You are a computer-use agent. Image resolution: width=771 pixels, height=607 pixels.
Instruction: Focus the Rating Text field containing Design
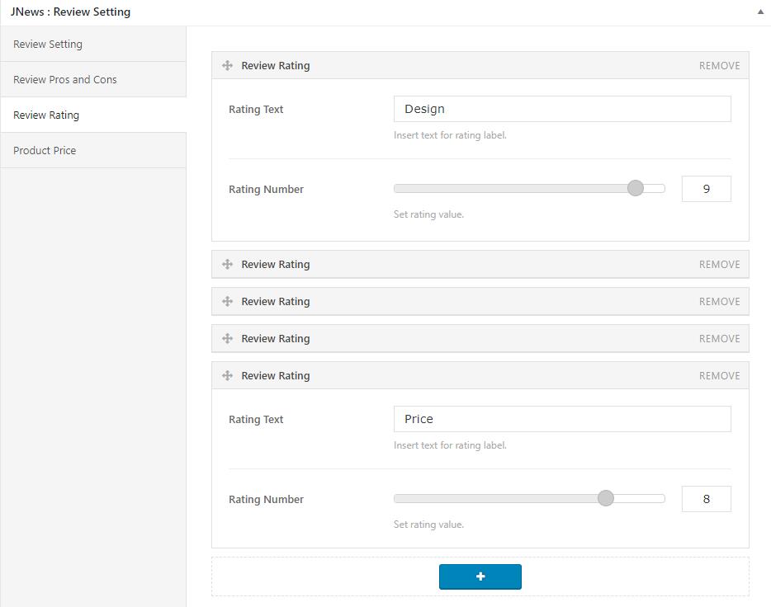coord(561,109)
